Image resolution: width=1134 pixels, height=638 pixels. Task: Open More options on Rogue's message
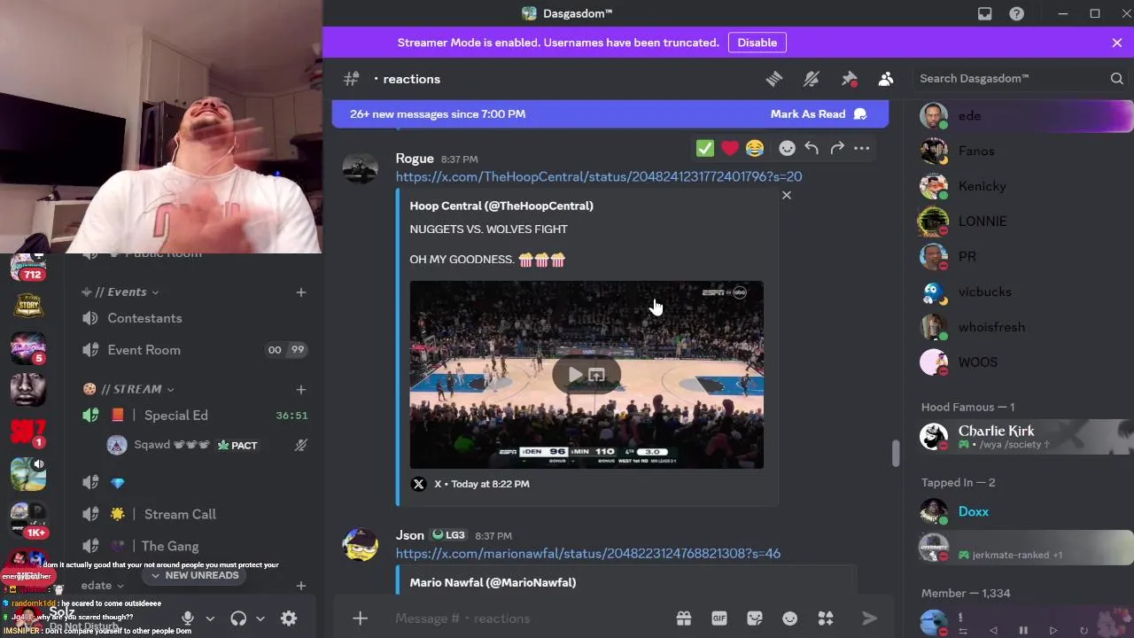tap(862, 148)
